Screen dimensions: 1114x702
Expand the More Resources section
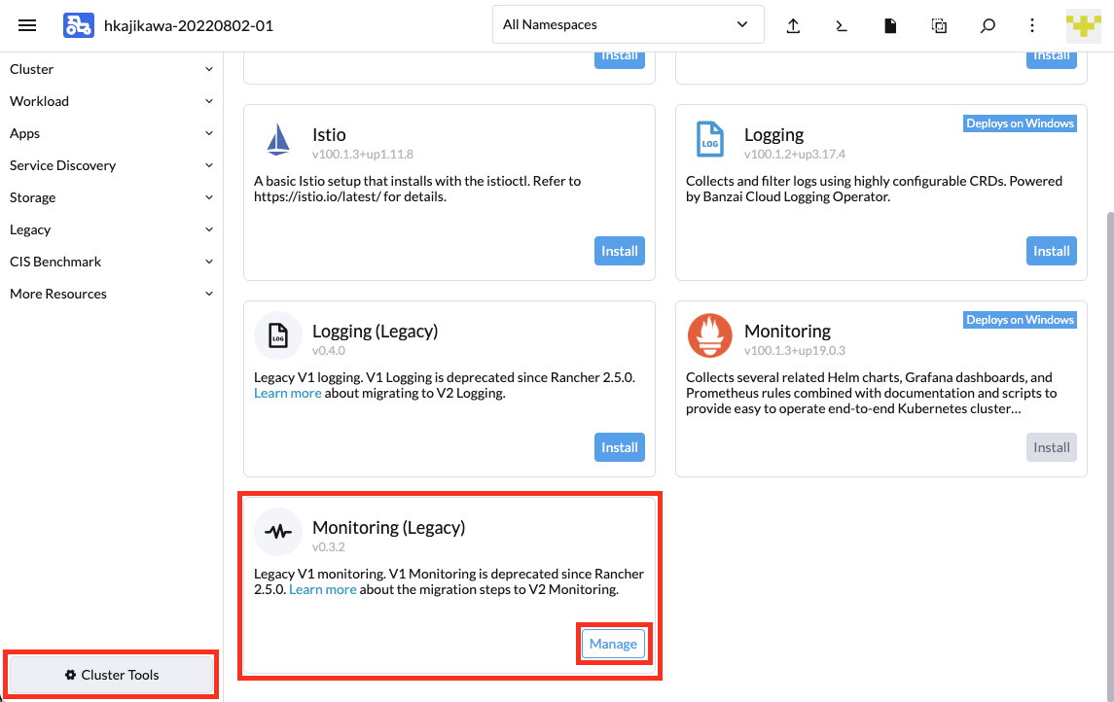click(x=112, y=294)
